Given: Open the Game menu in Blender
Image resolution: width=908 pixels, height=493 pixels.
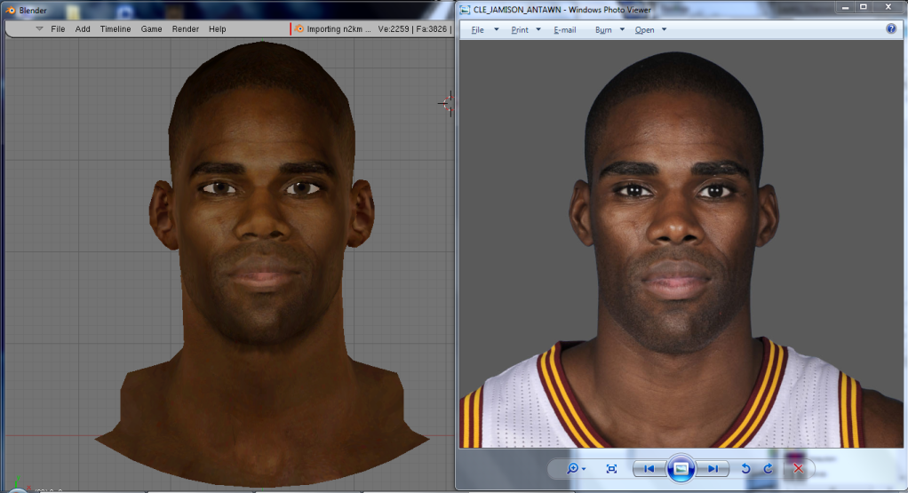Looking at the screenshot, I should [x=151, y=29].
